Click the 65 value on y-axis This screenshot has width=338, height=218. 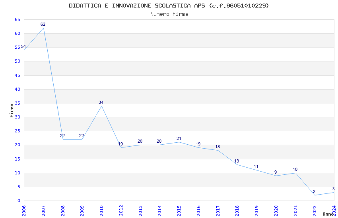tap(17, 19)
